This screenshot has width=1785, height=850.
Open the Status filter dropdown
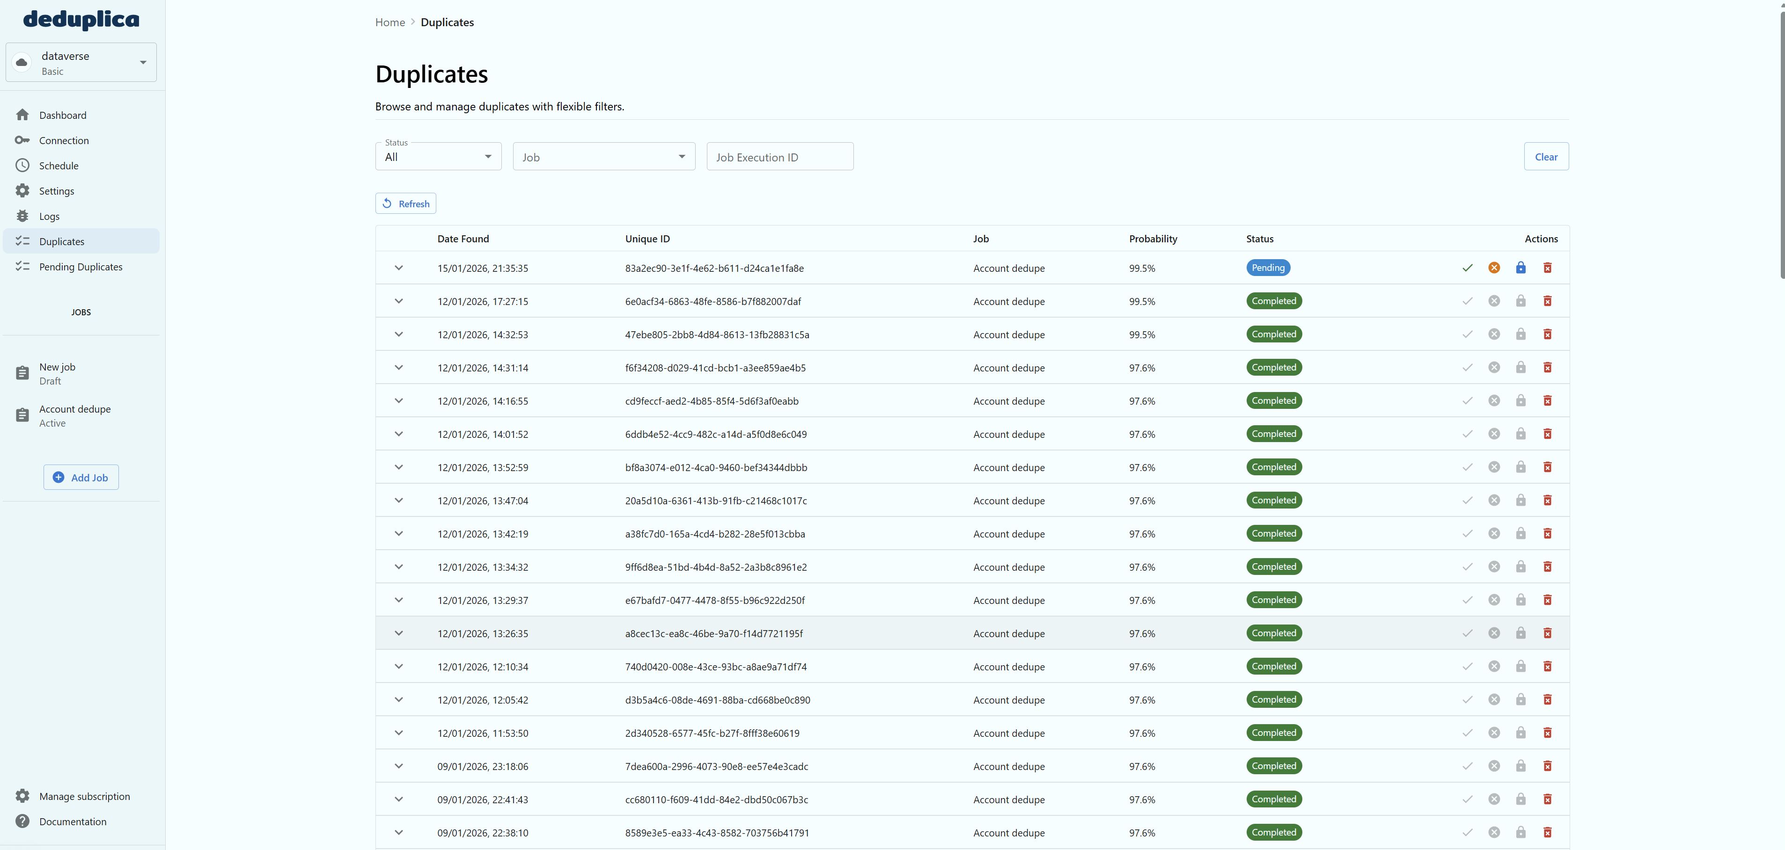(x=438, y=157)
